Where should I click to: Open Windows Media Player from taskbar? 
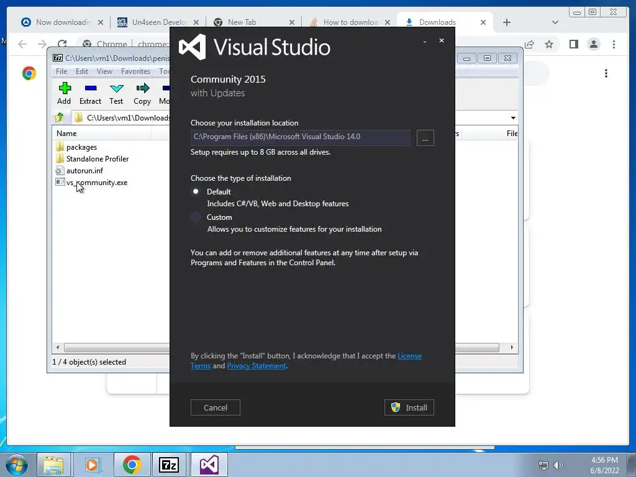point(92,465)
